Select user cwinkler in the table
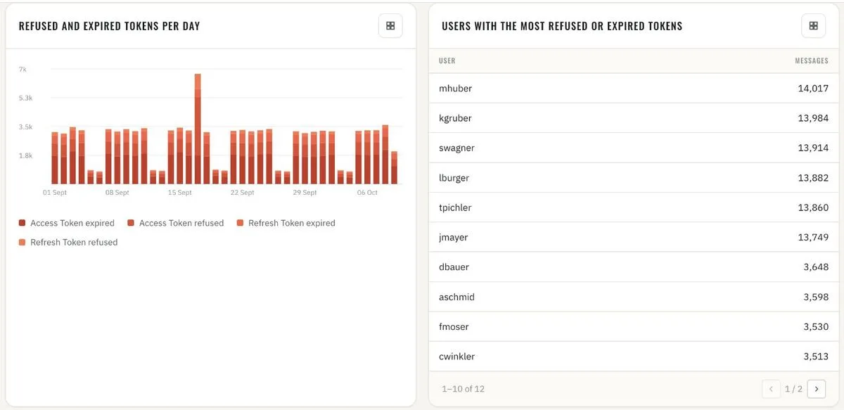844x410 pixels. (x=456, y=357)
